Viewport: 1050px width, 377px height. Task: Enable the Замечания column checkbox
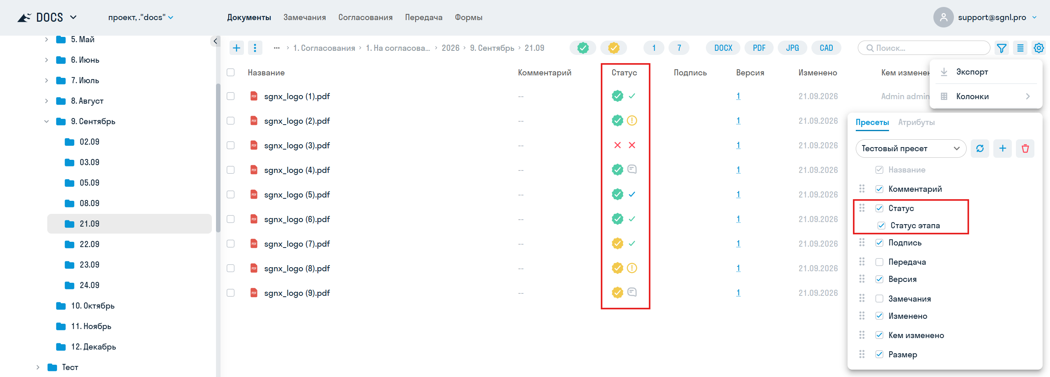[879, 299]
